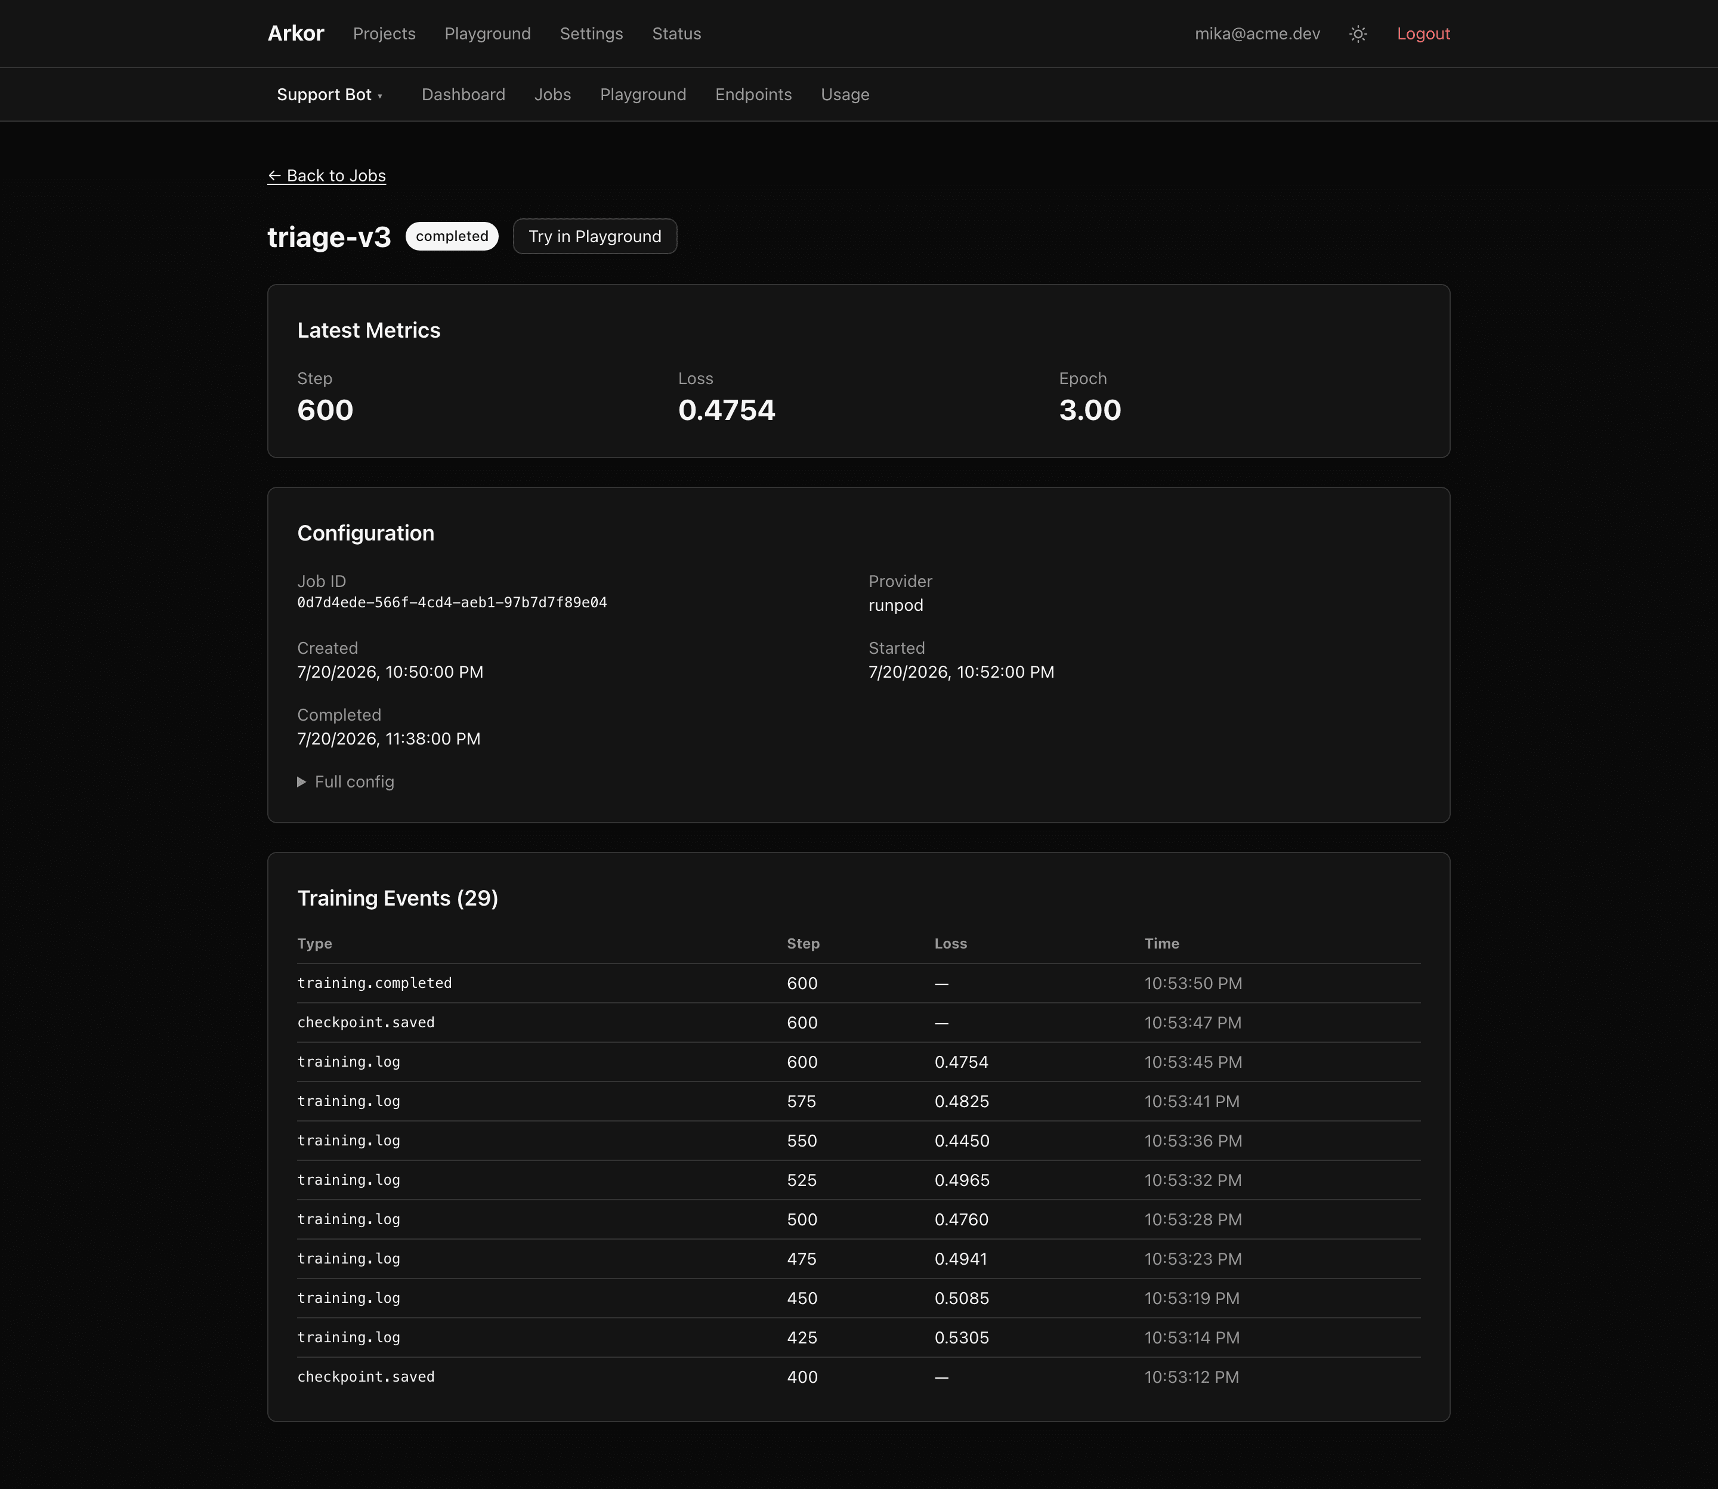Click the mika@acme.dev account label
The image size is (1718, 1489).
point(1257,34)
